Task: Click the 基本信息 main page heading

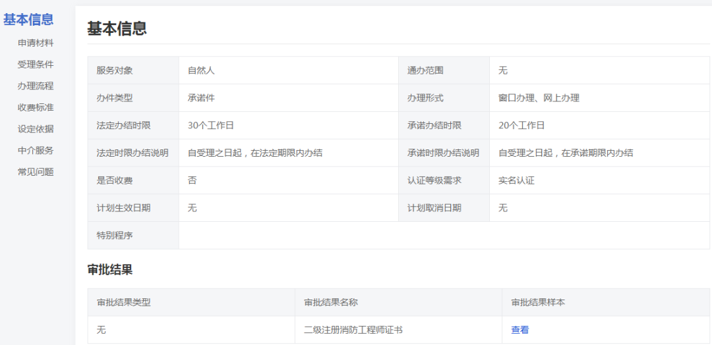Action: tap(117, 28)
